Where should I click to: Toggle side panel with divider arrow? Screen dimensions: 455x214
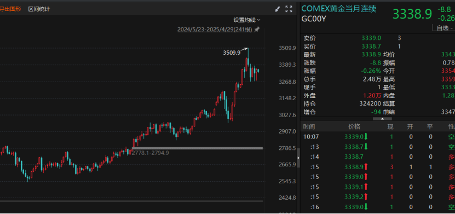coord(298,158)
